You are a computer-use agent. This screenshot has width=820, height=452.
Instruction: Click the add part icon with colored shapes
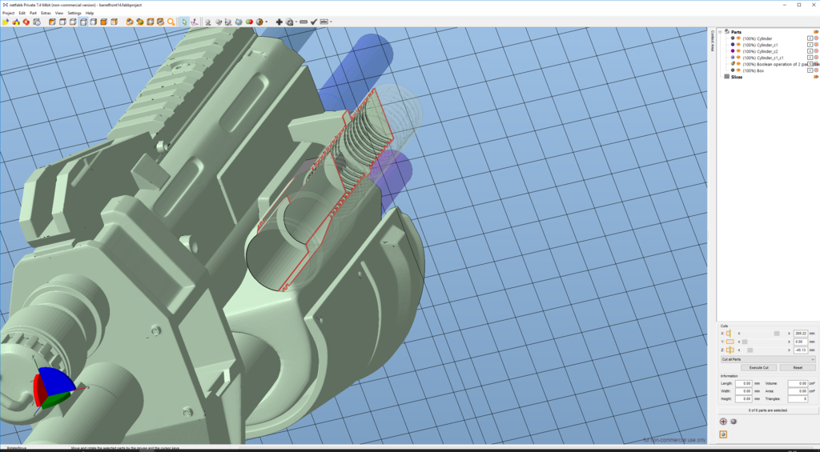16,22
